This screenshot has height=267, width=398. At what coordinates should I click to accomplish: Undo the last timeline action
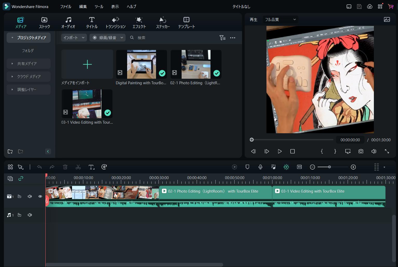[39, 167]
